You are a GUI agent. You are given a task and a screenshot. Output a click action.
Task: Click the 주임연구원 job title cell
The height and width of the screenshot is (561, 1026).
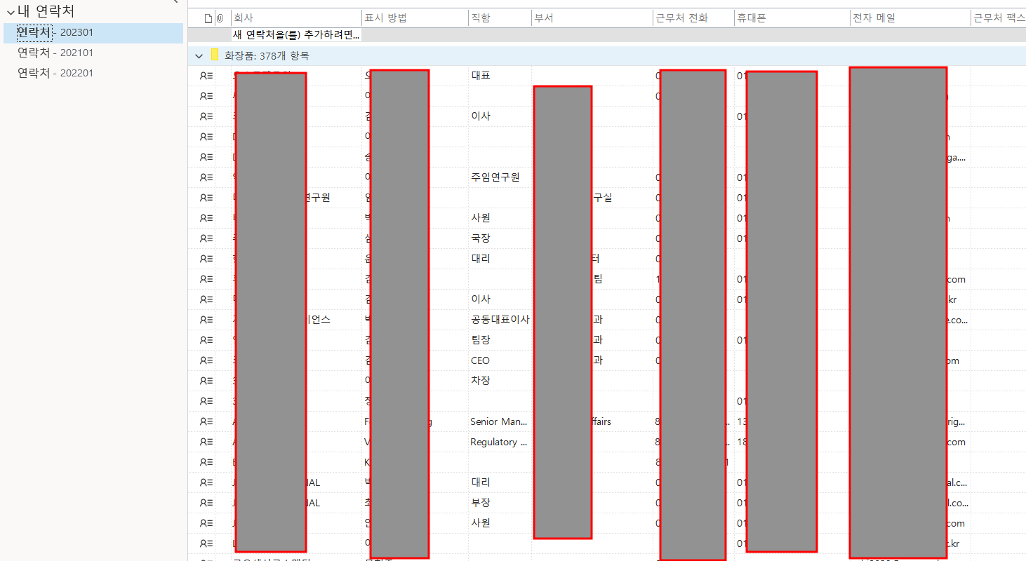[495, 177]
